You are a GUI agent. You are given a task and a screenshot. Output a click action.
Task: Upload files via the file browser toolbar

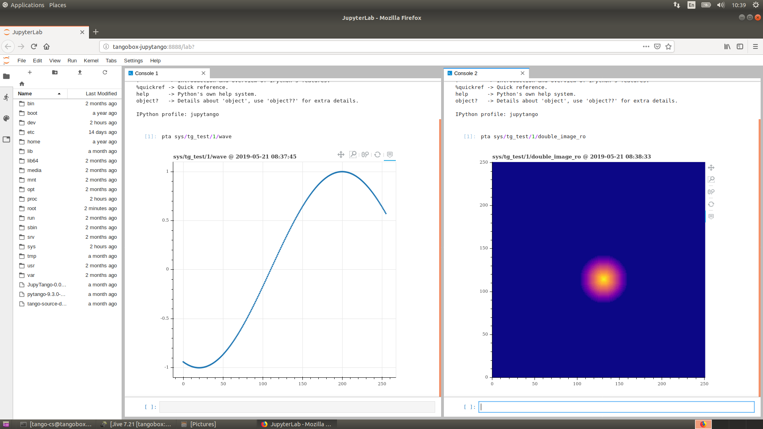pyautogui.click(x=80, y=72)
